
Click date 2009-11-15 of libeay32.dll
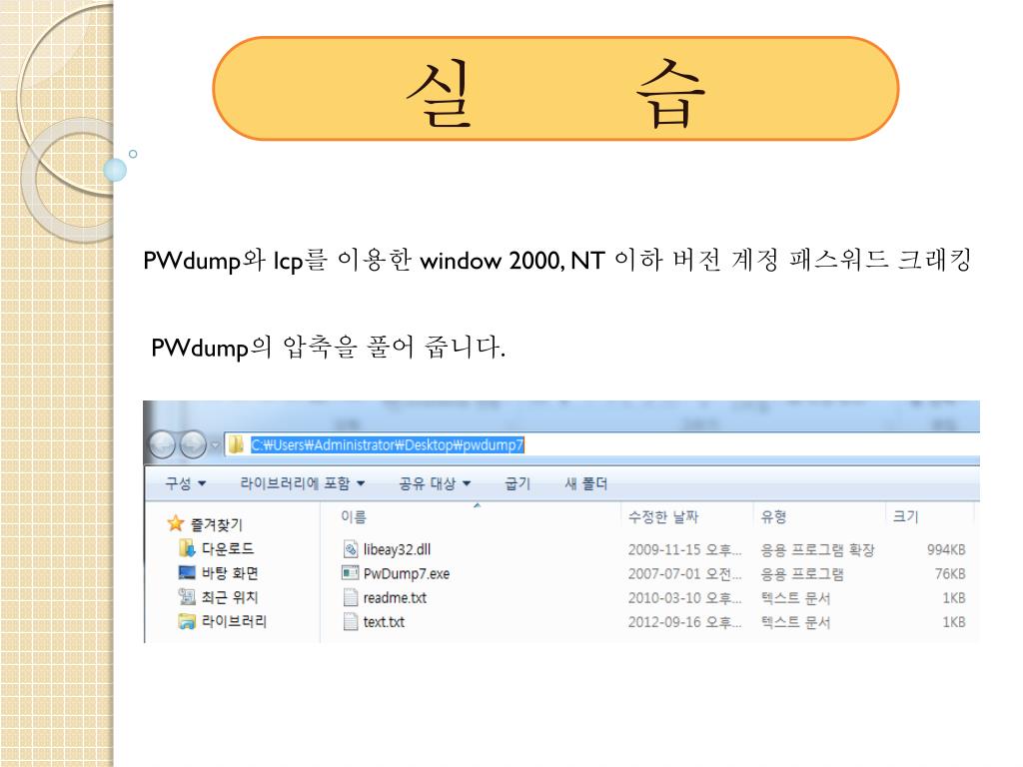684,550
